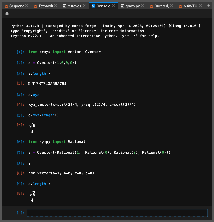Close the Sequenc notebook tab
The width and height of the screenshot is (214, 222).
click(27, 6)
